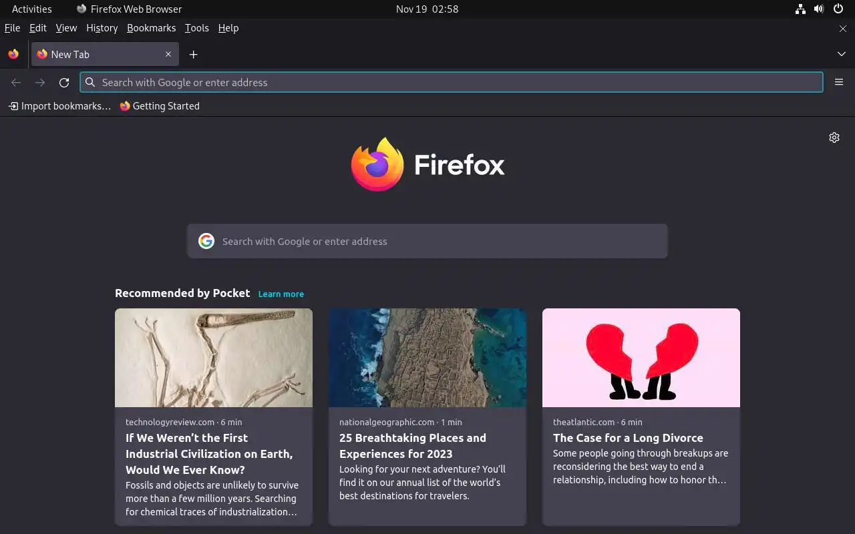Open new tab personalize gear icon
This screenshot has height=534, width=855.
(x=834, y=138)
